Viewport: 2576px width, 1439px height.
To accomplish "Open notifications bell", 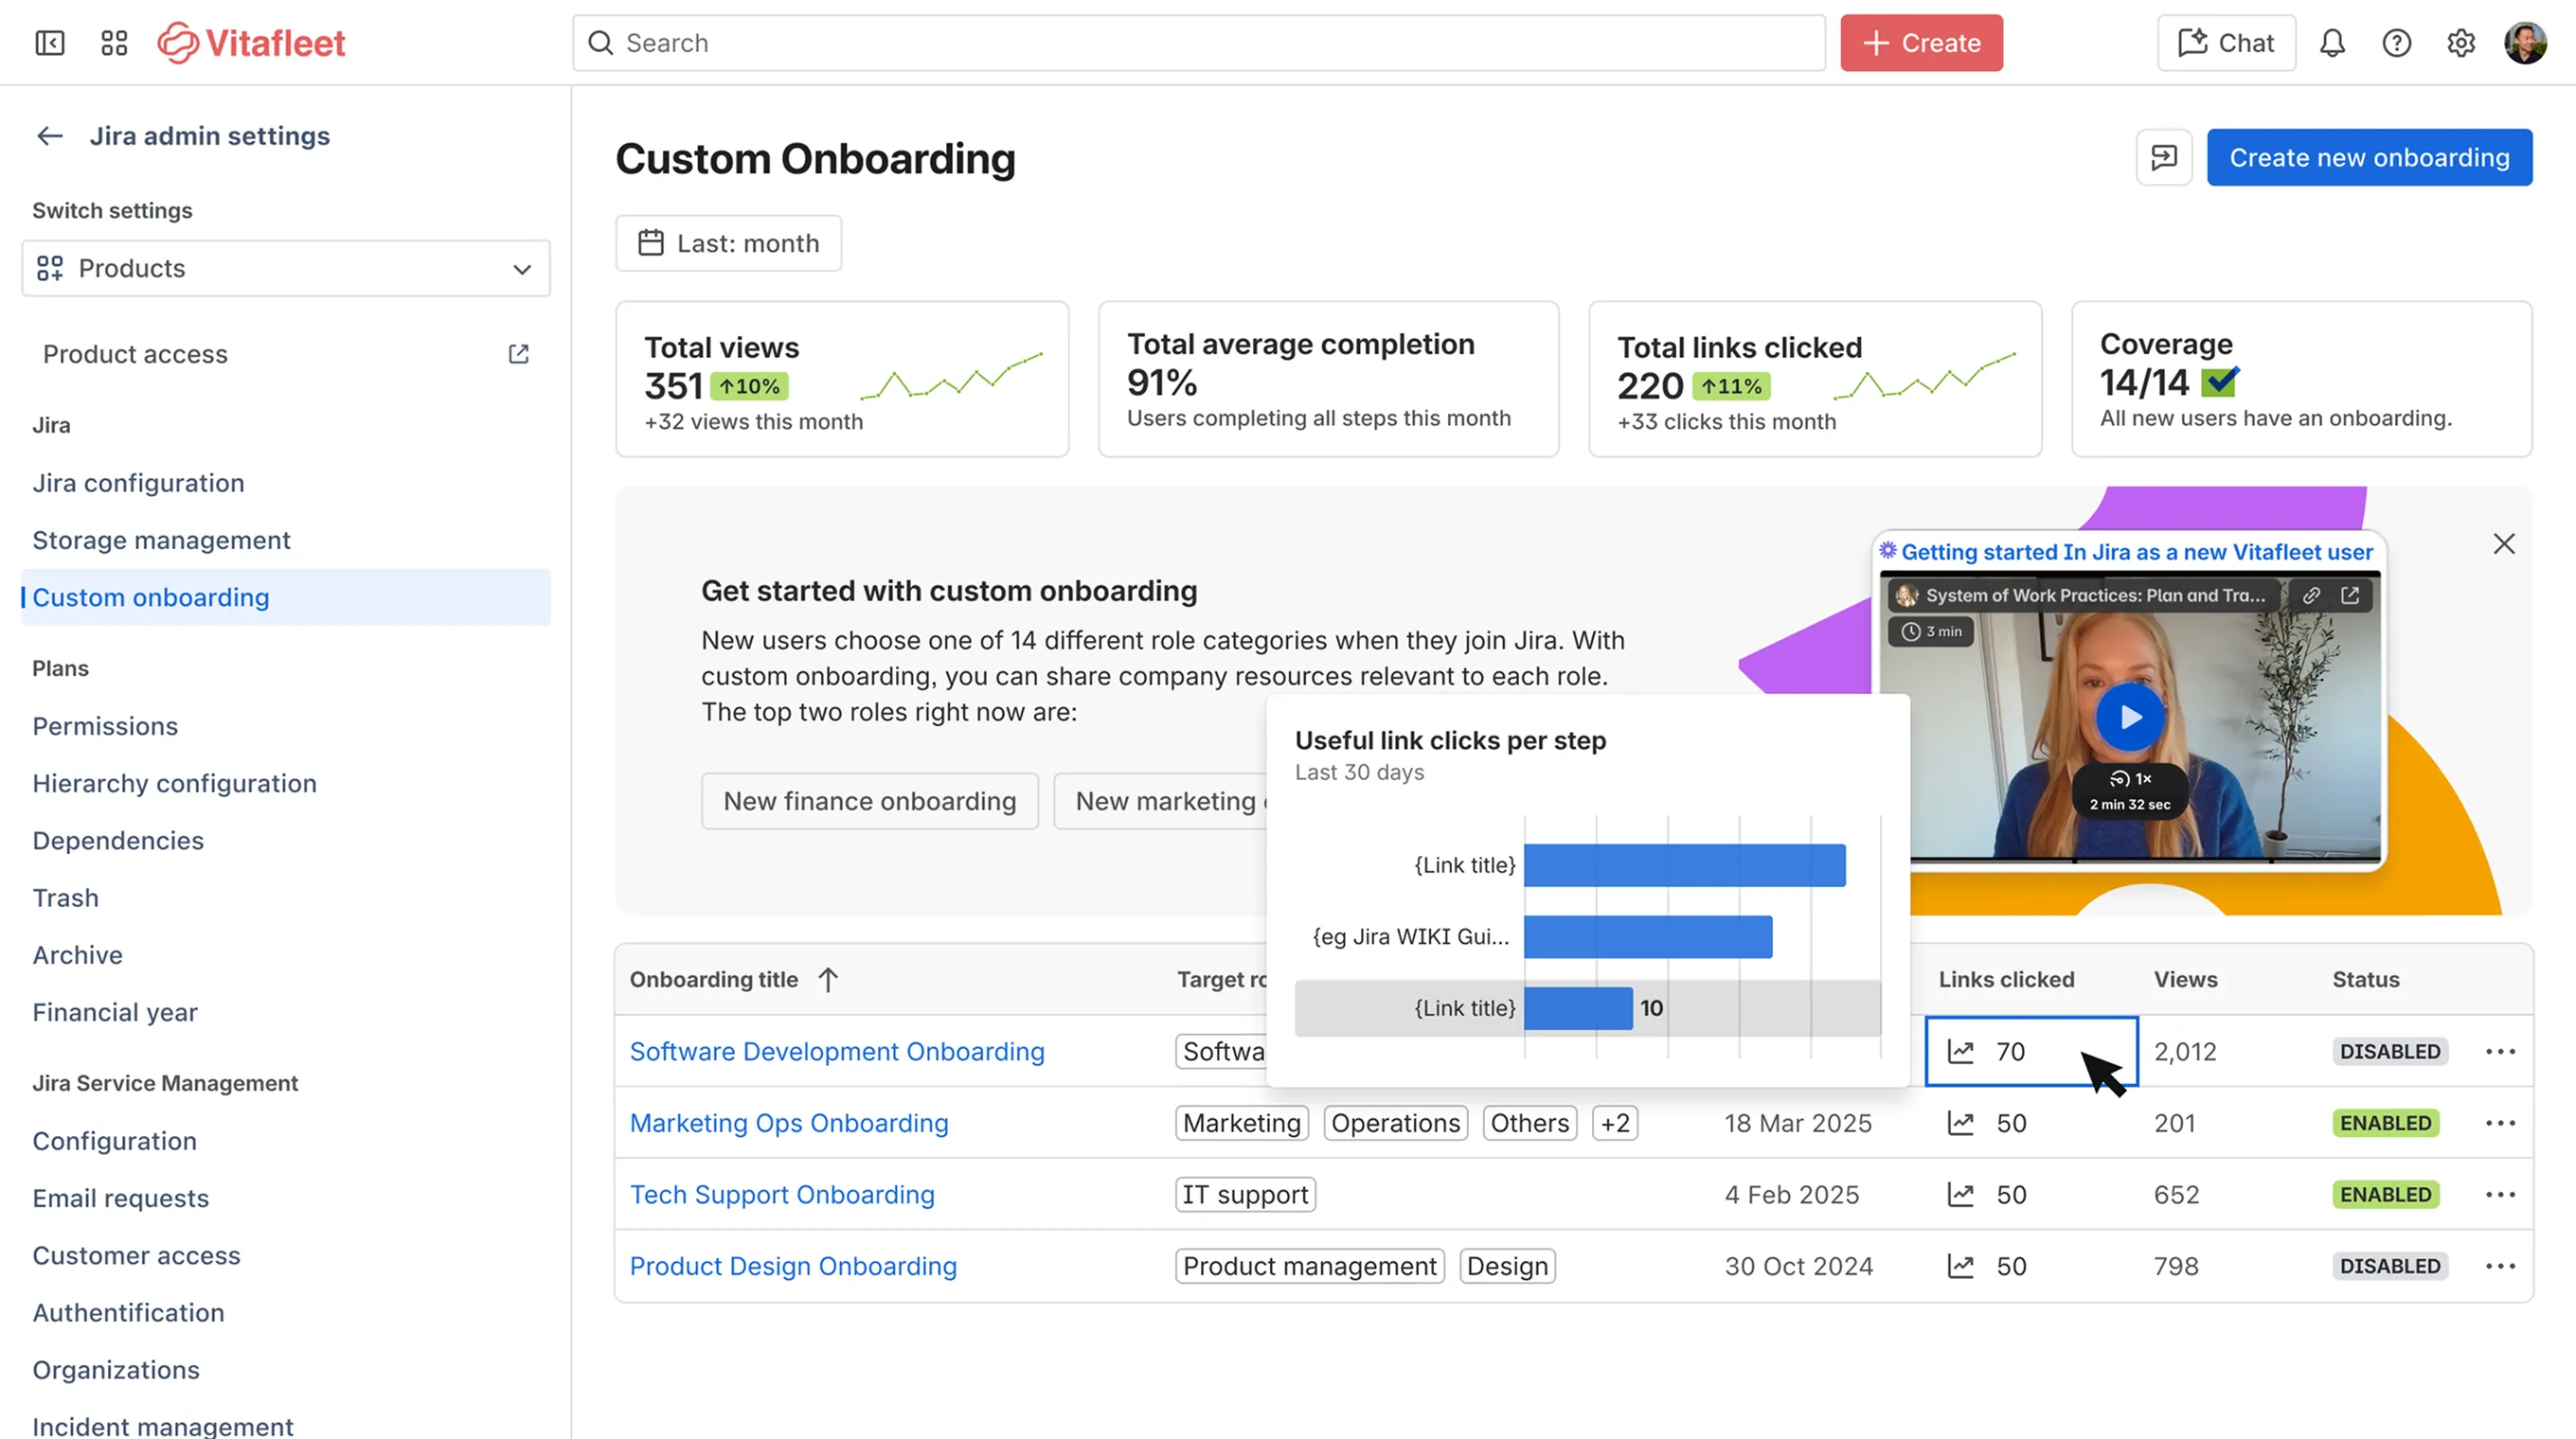I will pos(2332,43).
